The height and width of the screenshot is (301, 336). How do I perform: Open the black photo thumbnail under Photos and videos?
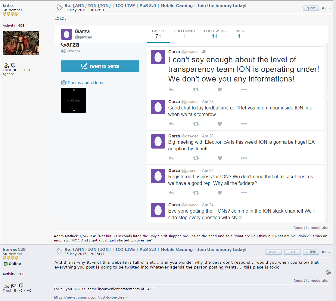tap(73, 100)
